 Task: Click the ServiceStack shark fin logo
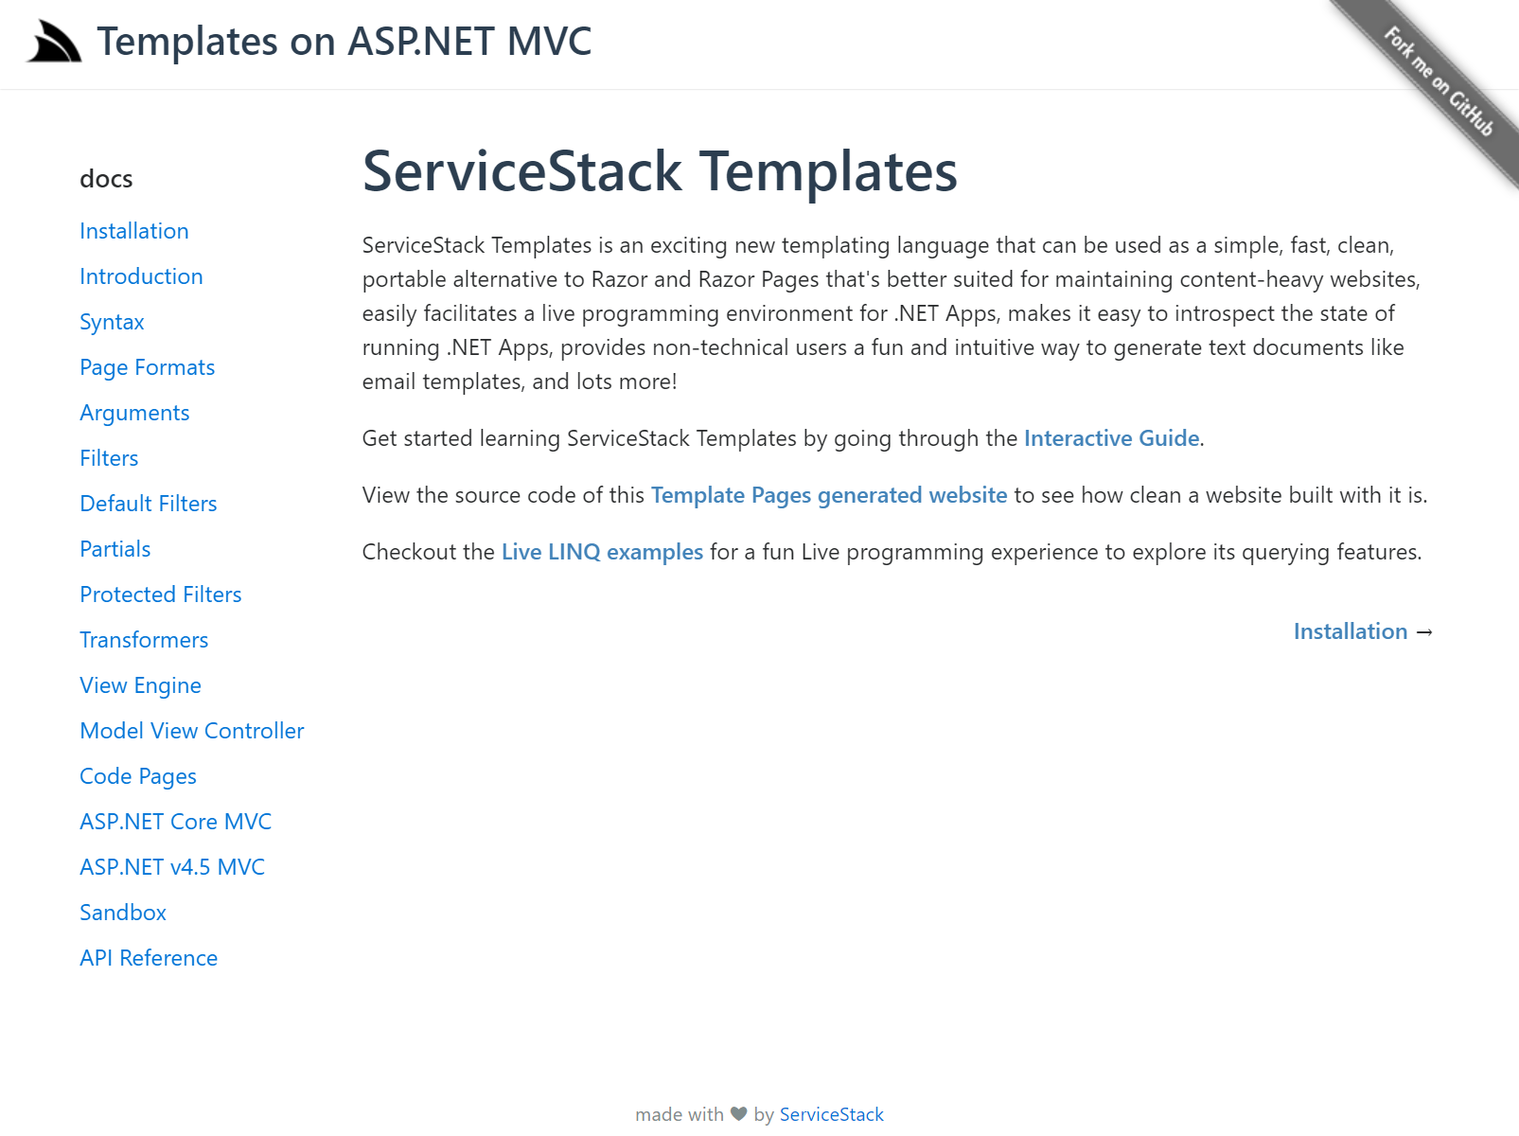point(54,43)
